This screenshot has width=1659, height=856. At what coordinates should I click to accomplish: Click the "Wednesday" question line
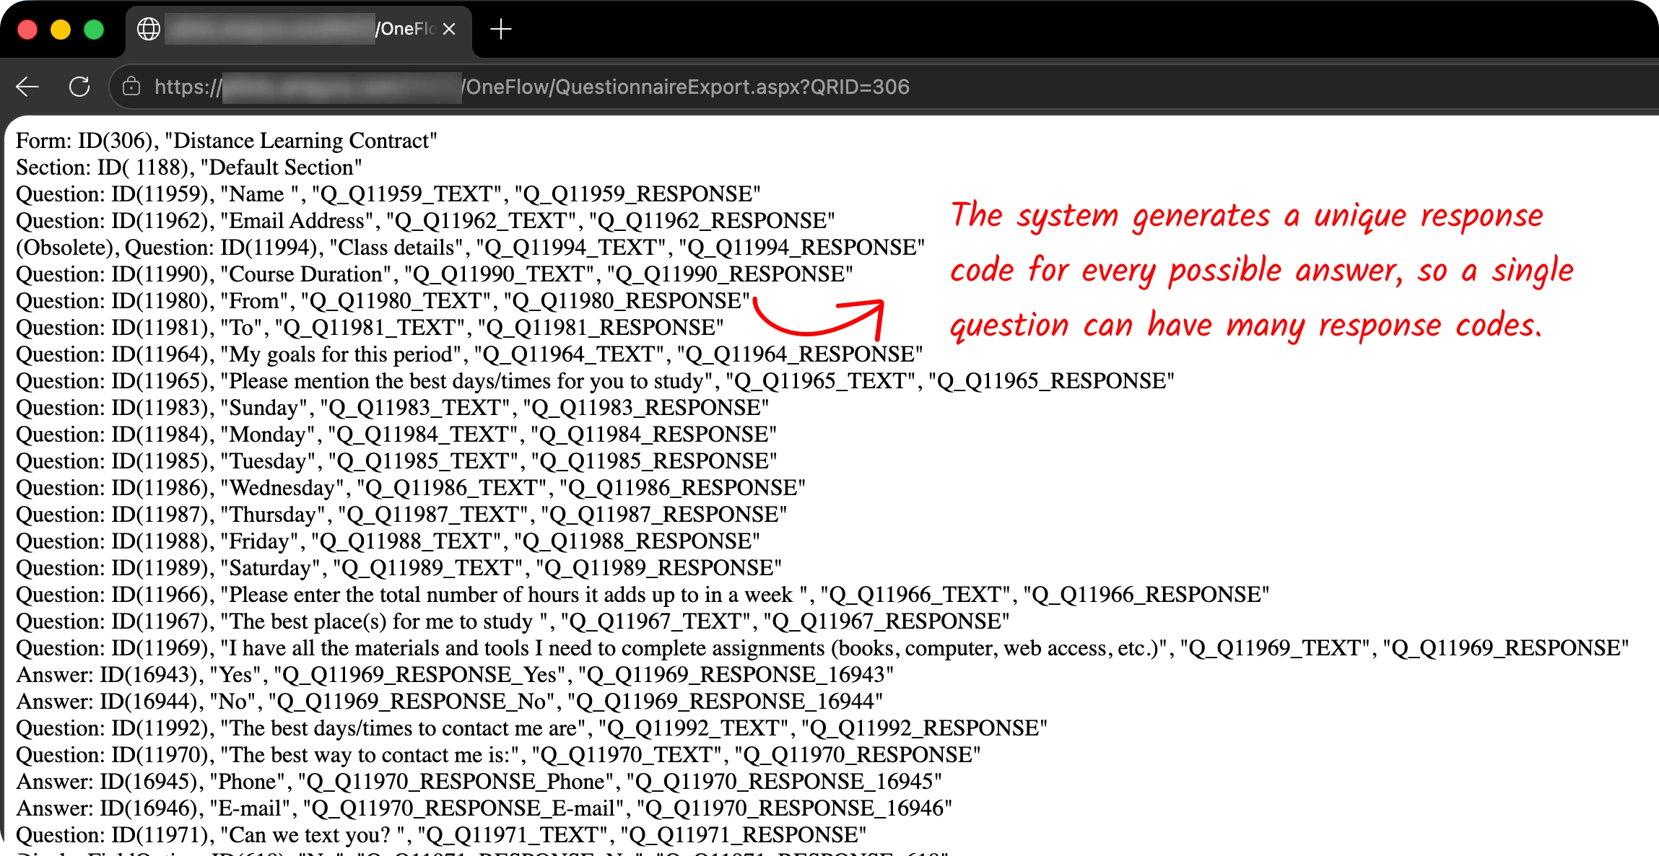pos(411,487)
